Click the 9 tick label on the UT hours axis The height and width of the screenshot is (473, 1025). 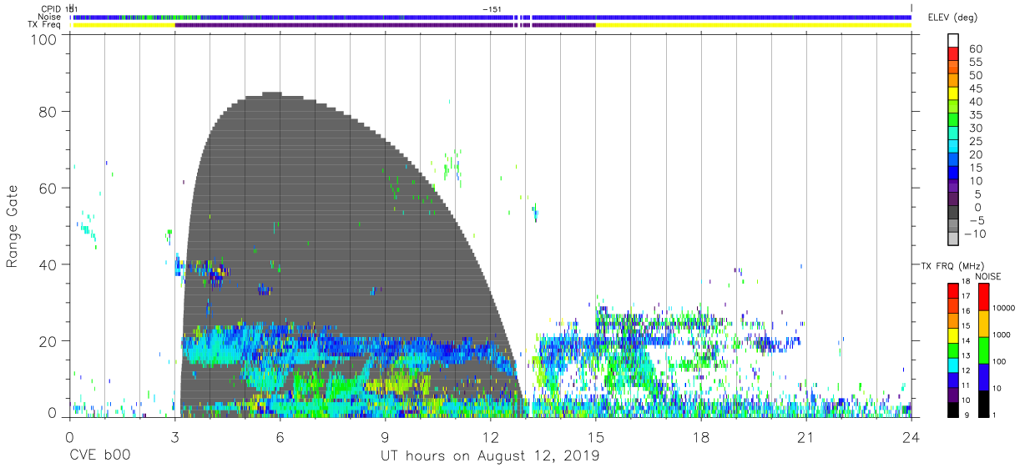[x=385, y=437]
